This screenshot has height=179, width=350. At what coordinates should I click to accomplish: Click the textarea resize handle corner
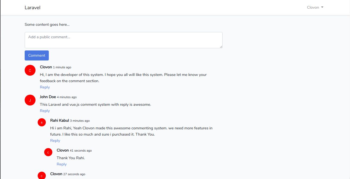pos(221,47)
